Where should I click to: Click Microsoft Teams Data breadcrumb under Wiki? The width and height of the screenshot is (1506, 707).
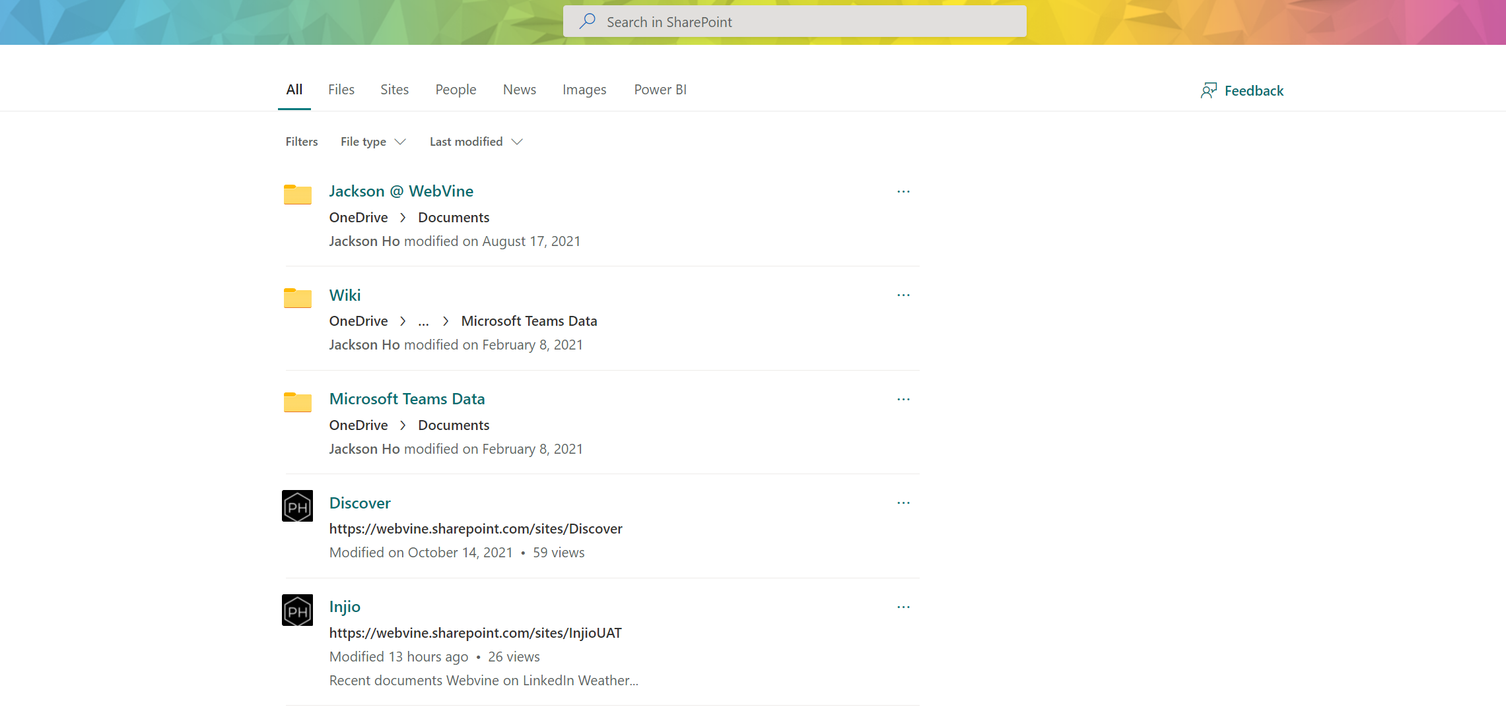[529, 321]
